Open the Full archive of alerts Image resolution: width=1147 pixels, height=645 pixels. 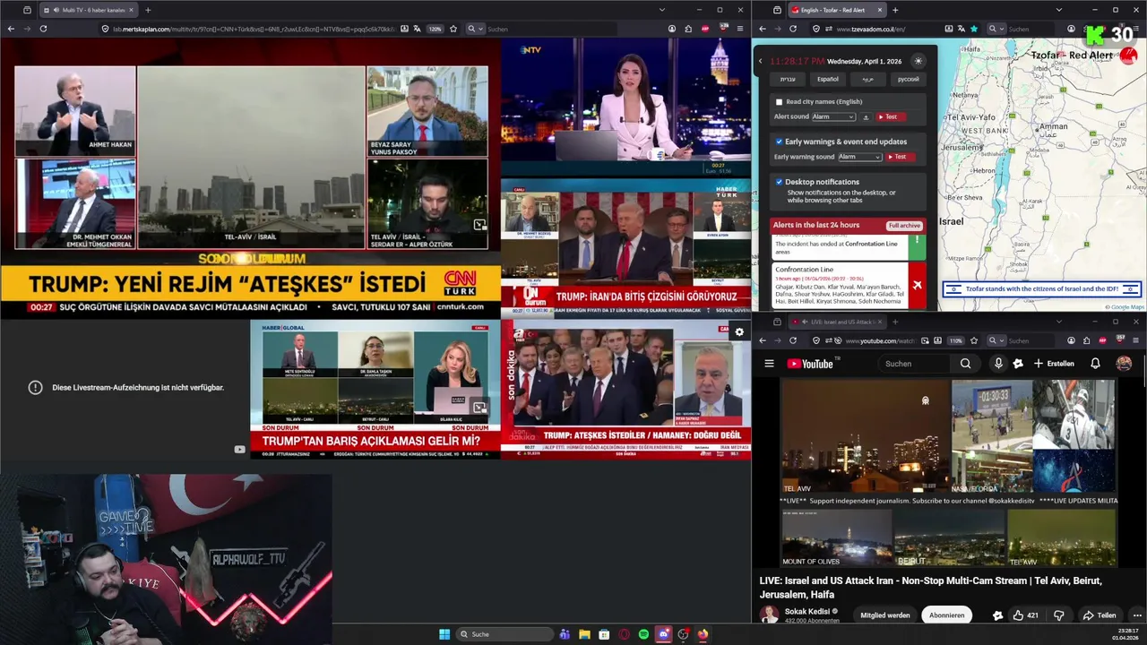(904, 226)
